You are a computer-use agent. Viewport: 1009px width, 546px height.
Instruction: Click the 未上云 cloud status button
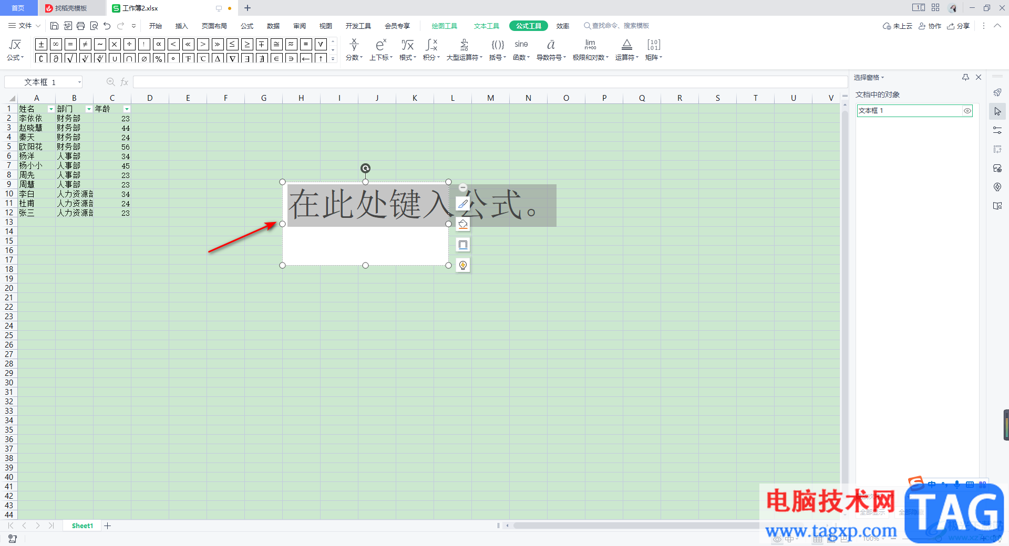898,26
